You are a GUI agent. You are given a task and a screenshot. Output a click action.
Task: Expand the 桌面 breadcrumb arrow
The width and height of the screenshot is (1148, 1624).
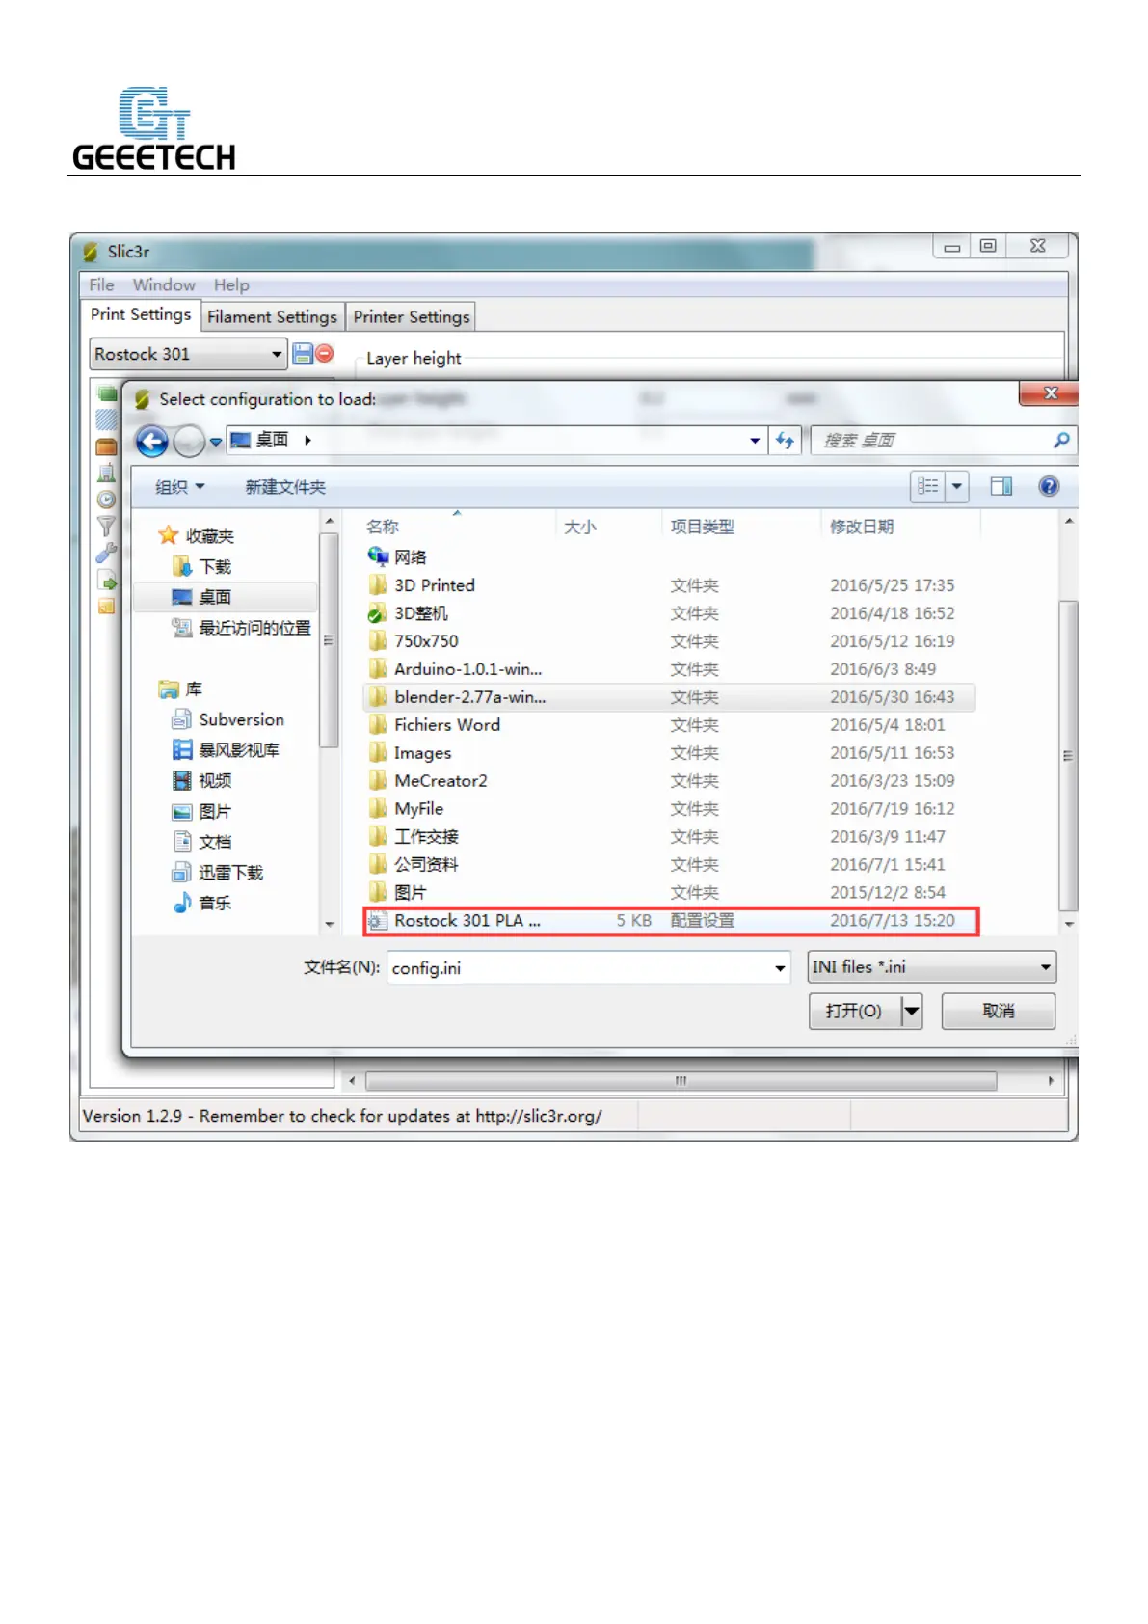(308, 441)
